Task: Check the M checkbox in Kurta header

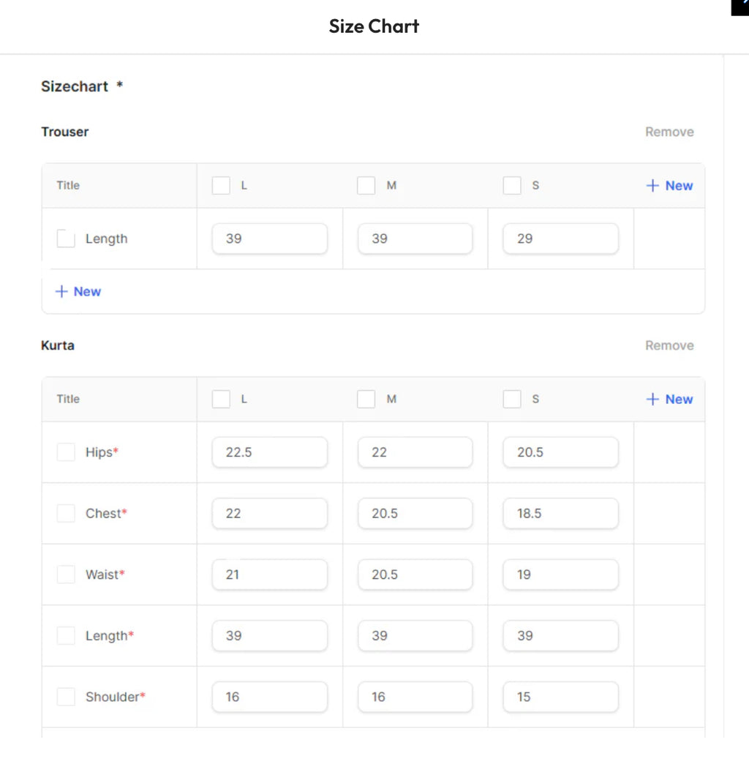Action: 366,399
